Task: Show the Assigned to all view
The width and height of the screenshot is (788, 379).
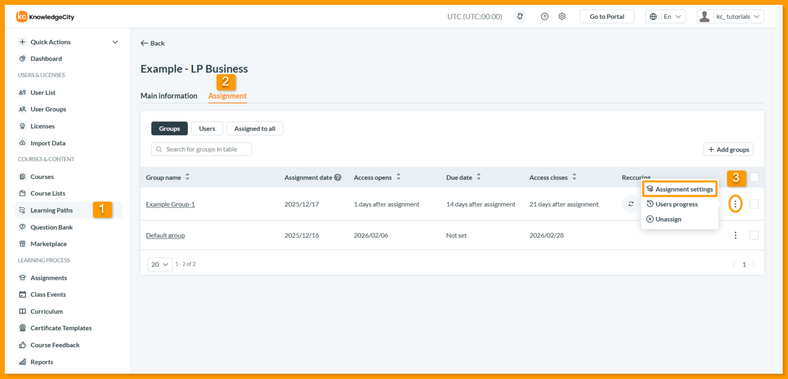Action: (254, 129)
